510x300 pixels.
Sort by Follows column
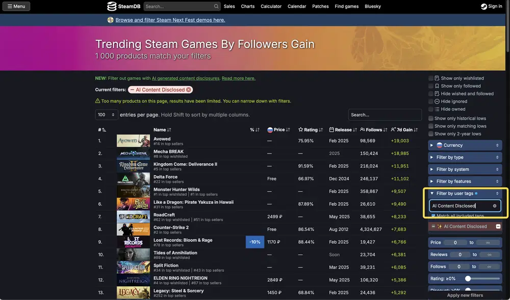(374, 130)
